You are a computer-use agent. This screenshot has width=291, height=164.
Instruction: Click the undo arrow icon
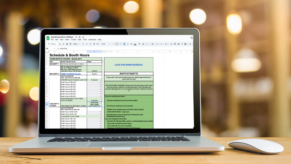pos(60,44)
